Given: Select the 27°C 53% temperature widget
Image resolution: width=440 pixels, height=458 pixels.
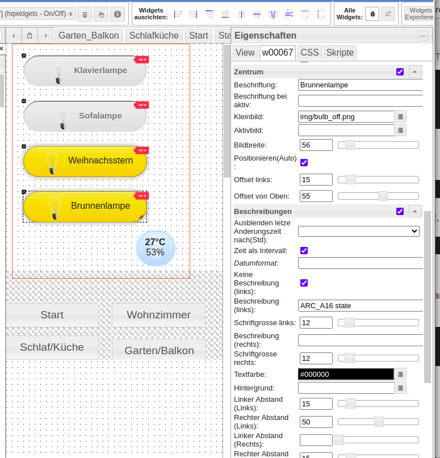Looking at the screenshot, I should tap(156, 248).
